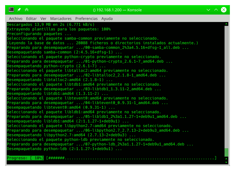Click the window title '192.168.1.200 — Konsole'
Viewport: 235px width, 171px height.
click(117, 10)
